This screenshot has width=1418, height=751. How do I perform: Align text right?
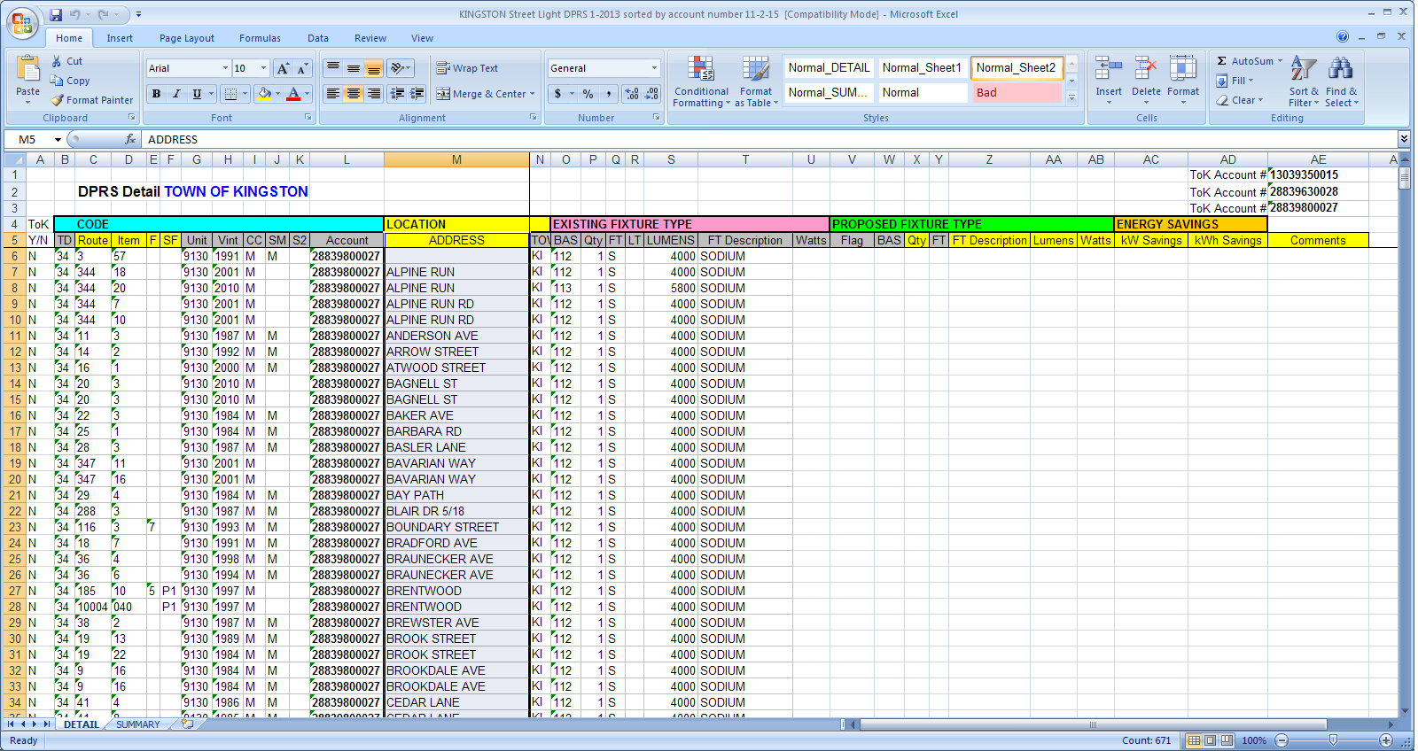[373, 93]
